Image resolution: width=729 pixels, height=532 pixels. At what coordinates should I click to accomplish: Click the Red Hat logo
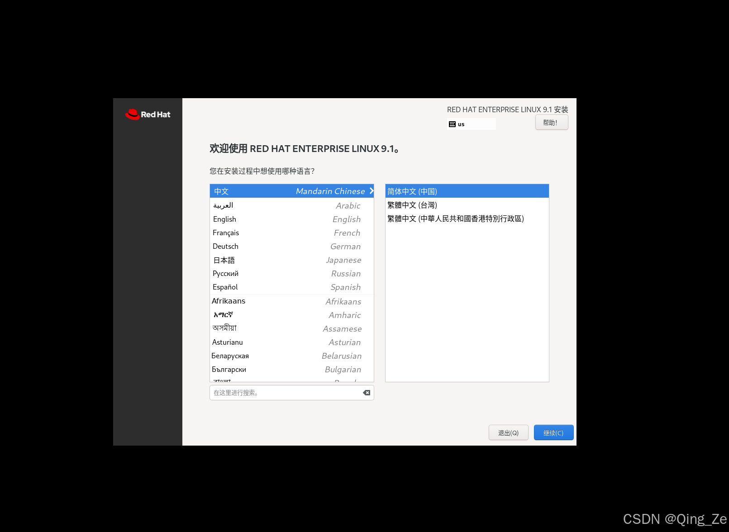point(148,114)
